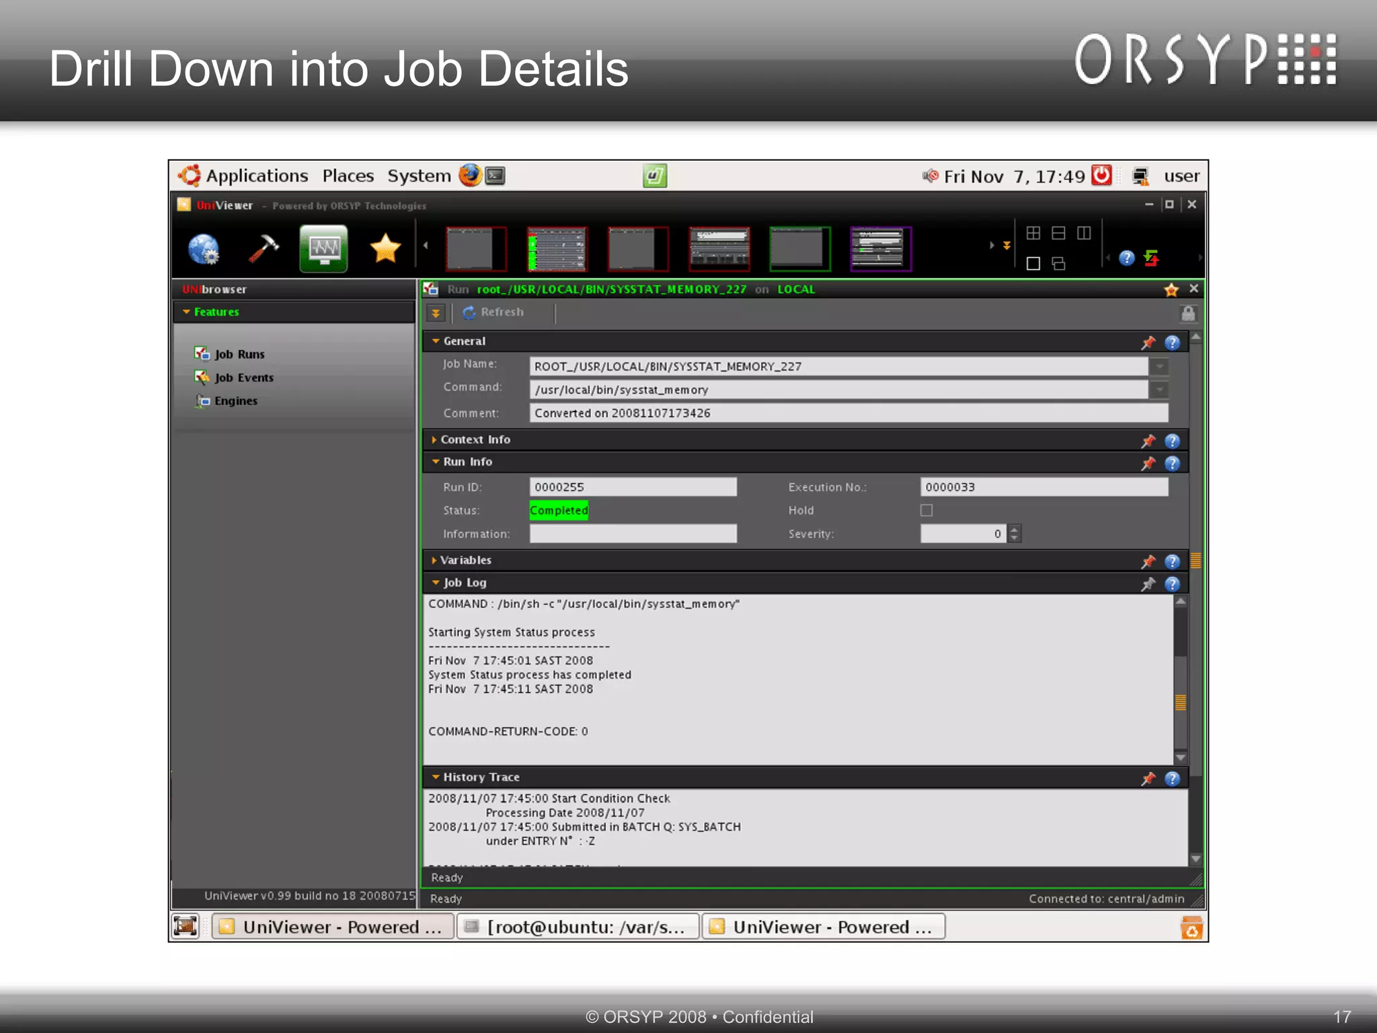The height and width of the screenshot is (1033, 1377).
Task: Select the cascade windows layout icon
Action: [1058, 264]
